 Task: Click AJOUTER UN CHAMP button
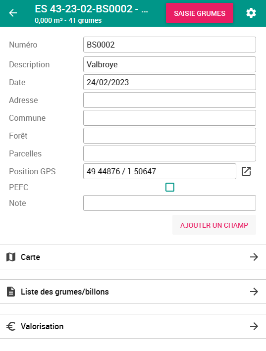214,225
